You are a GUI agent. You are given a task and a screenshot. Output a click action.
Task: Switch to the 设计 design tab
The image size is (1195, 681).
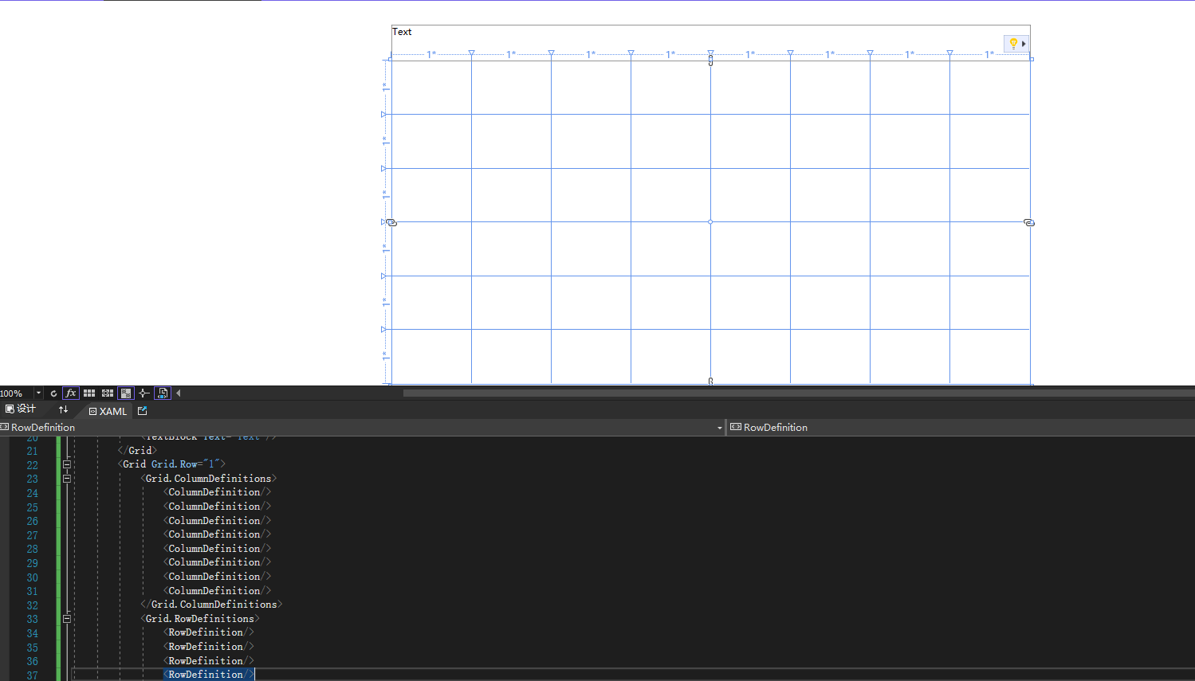[21, 409]
